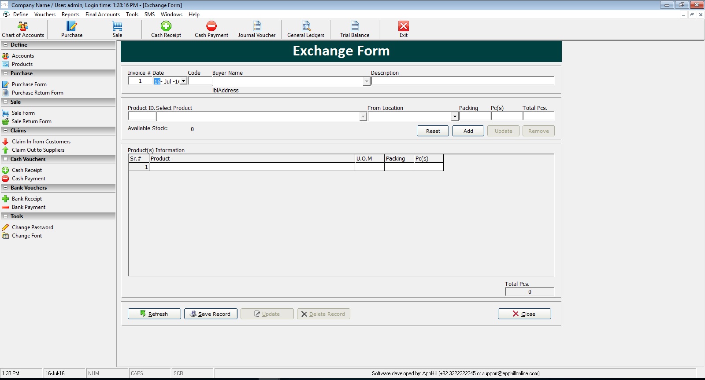Collapse the Define sidebar section
This screenshot has height=380, width=705.
coord(5,45)
